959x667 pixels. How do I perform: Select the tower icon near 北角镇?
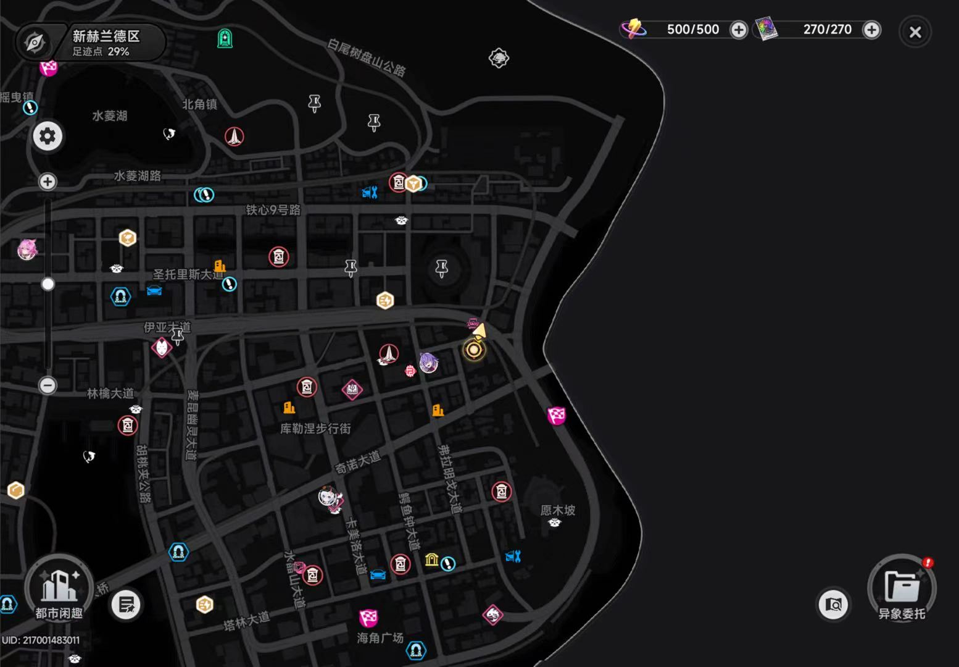point(235,136)
